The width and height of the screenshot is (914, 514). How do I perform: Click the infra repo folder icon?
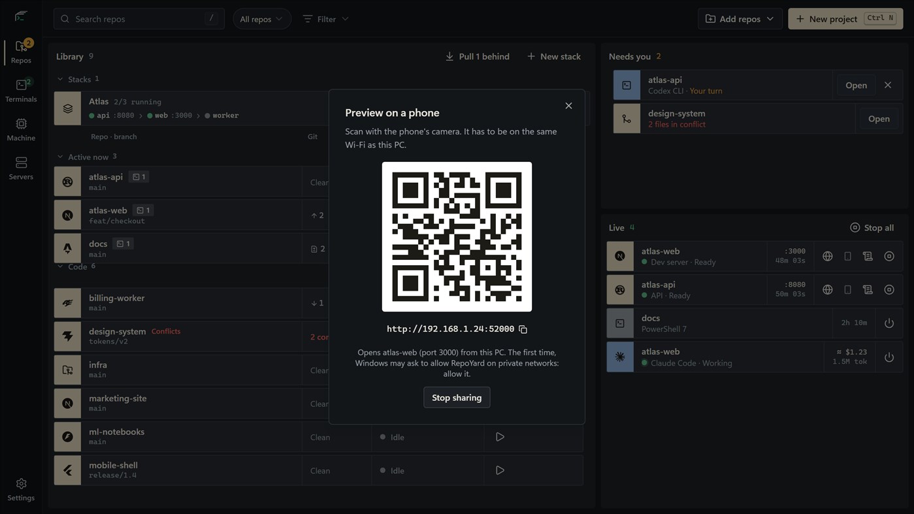point(67,370)
